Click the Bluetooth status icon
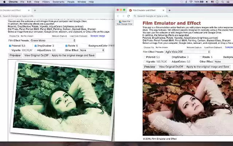This screenshot has width=233, height=146. pyautogui.click(x=186, y=2)
